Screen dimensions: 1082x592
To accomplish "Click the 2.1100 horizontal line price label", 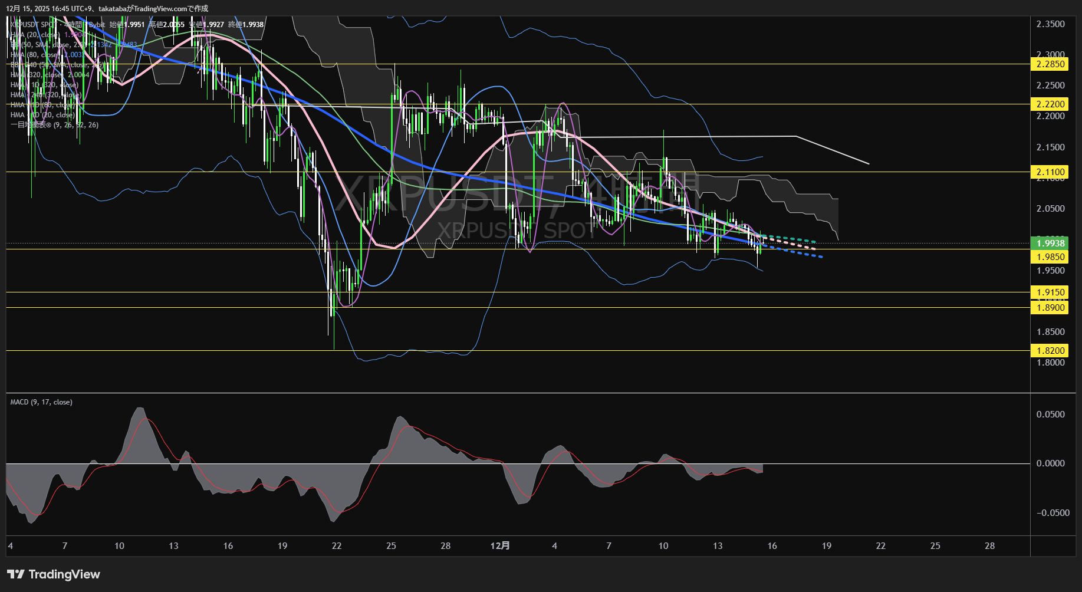I will (x=1050, y=172).
